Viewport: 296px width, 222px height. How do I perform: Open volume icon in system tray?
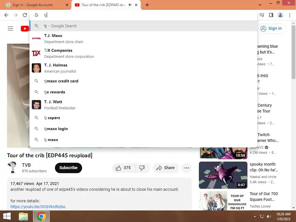(269, 217)
